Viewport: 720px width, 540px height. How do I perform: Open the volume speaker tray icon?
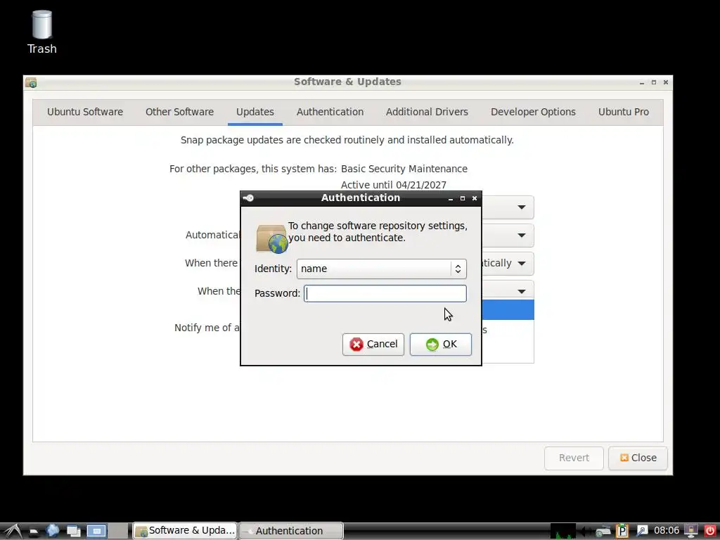584,532
